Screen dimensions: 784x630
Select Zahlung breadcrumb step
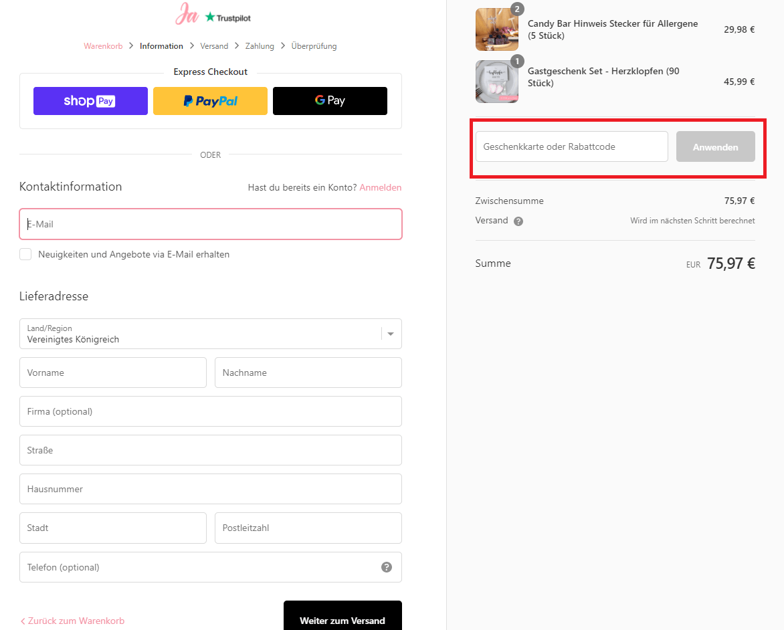(x=260, y=46)
